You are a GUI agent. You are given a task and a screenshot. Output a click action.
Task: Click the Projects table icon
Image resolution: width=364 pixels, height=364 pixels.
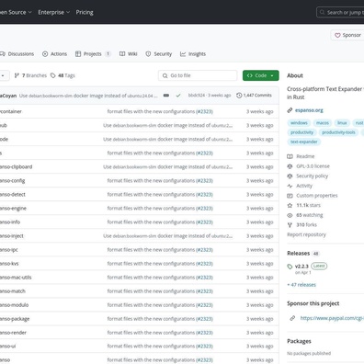[x=78, y=54]
